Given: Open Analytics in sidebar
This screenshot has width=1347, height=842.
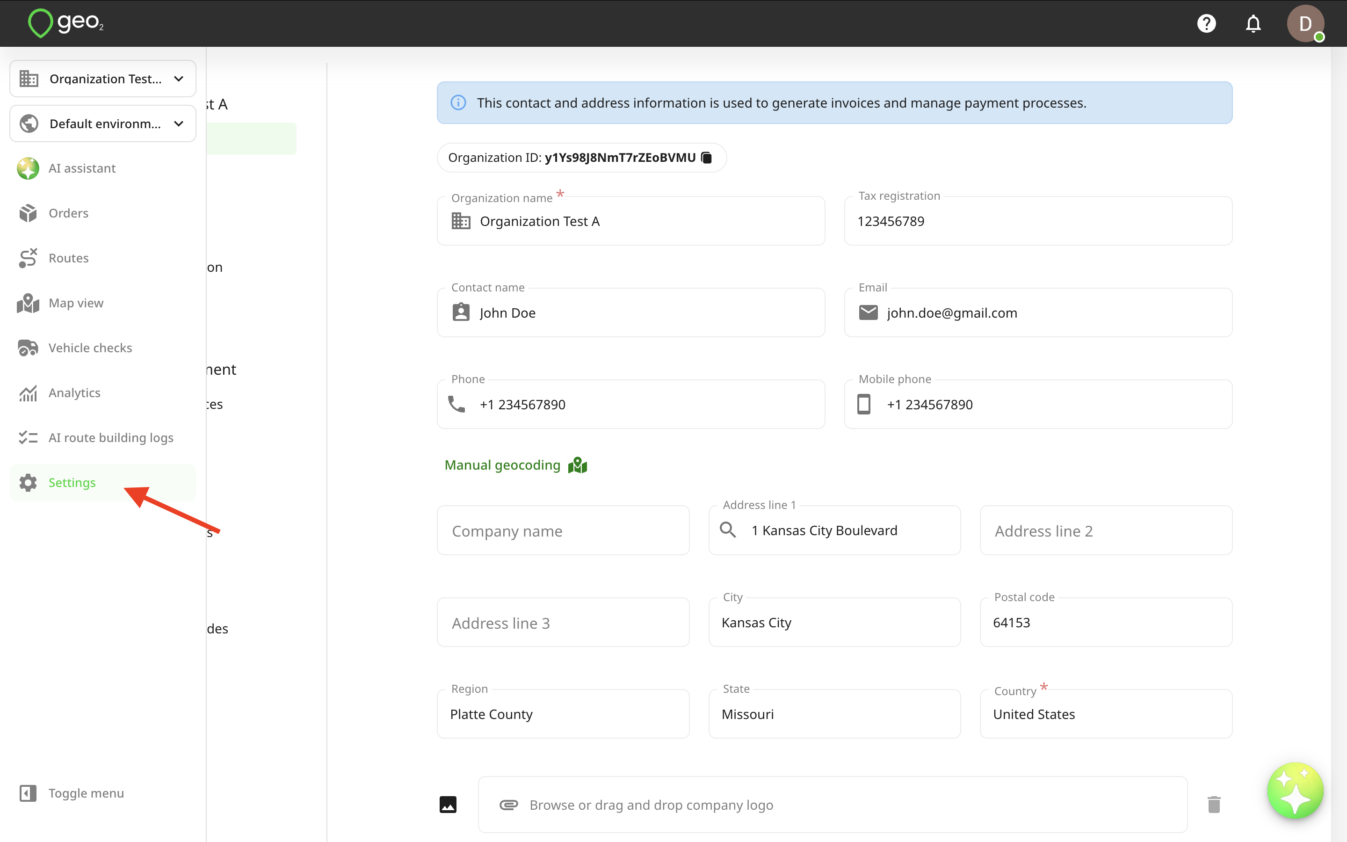Looking at the screenshot, I should pyautogui.click(x=103, y=392).
